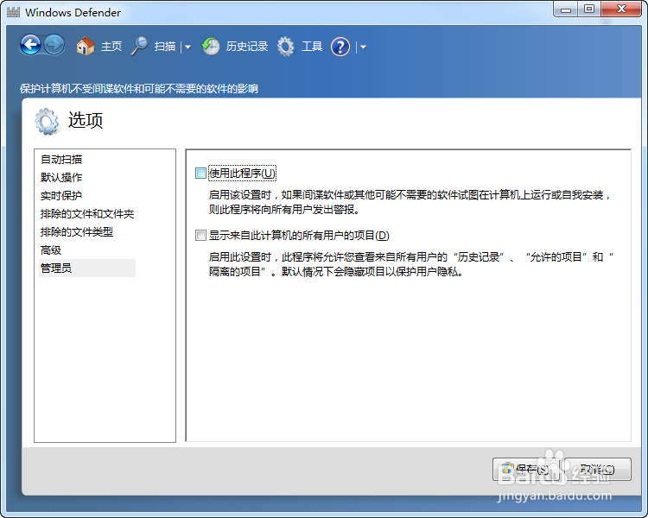The height and width of the screenshot is (518, 648).
Task: Open 工具 toolbar text
Action: (x=312, y=47)
